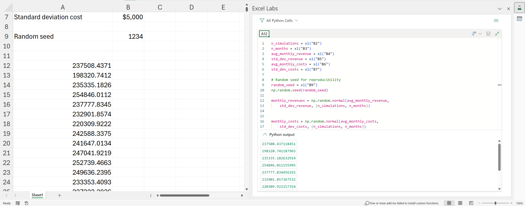Open the Excel Labs hamburger menu

coord(496,21)
